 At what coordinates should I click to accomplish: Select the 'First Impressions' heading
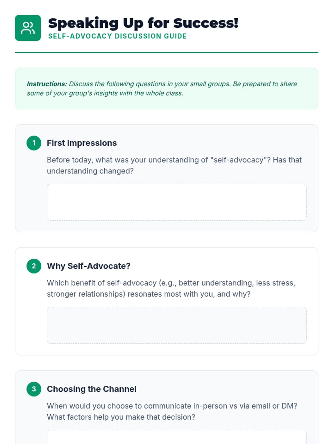pos(82,143)
